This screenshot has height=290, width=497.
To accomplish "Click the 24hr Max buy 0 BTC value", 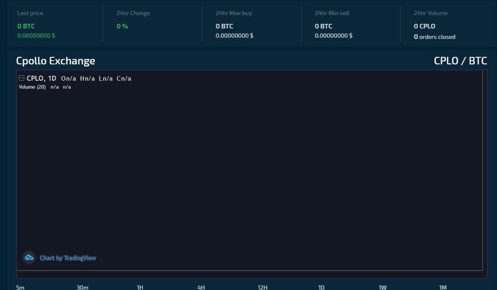I will pyautogui.click(x=224, y=26).
